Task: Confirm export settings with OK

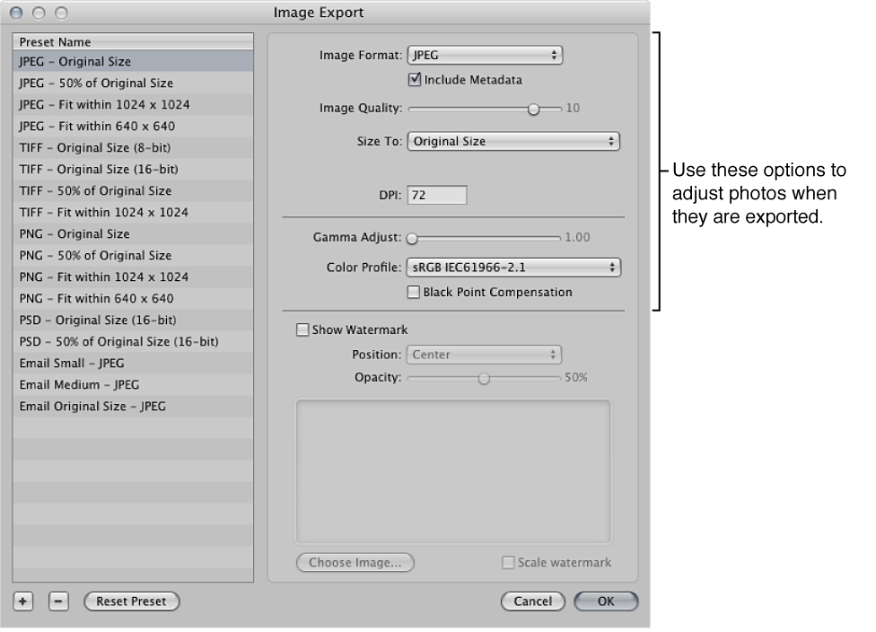Action: coord(606,601)
